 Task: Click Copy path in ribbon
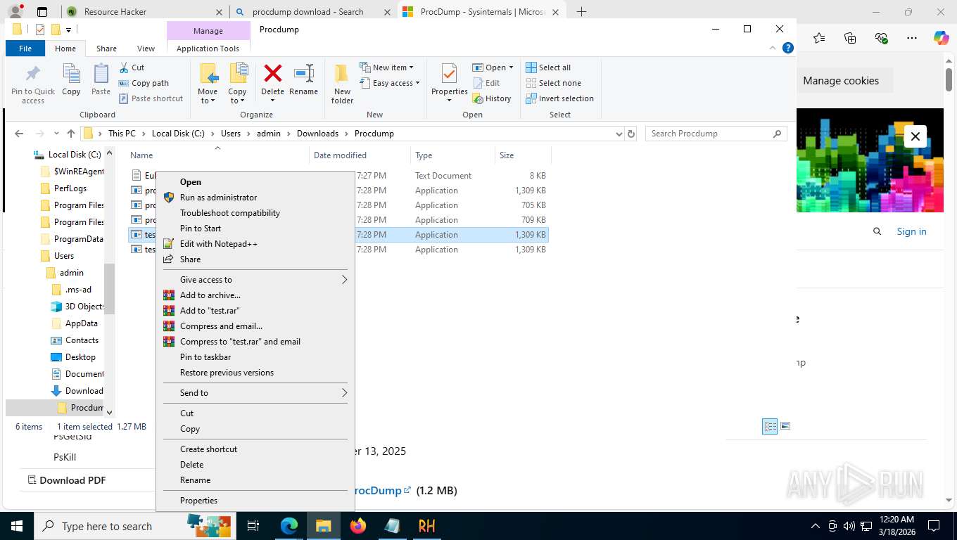point(144,83)
